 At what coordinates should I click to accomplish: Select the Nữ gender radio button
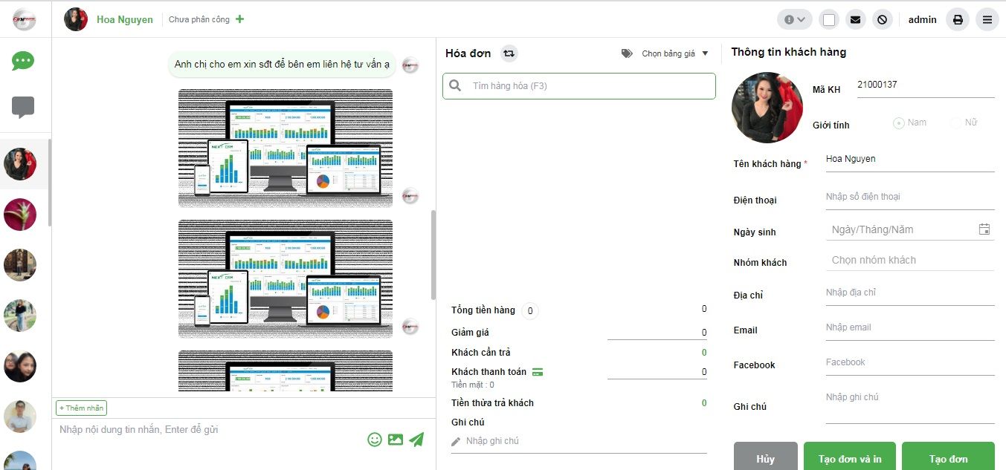(955, 123)
